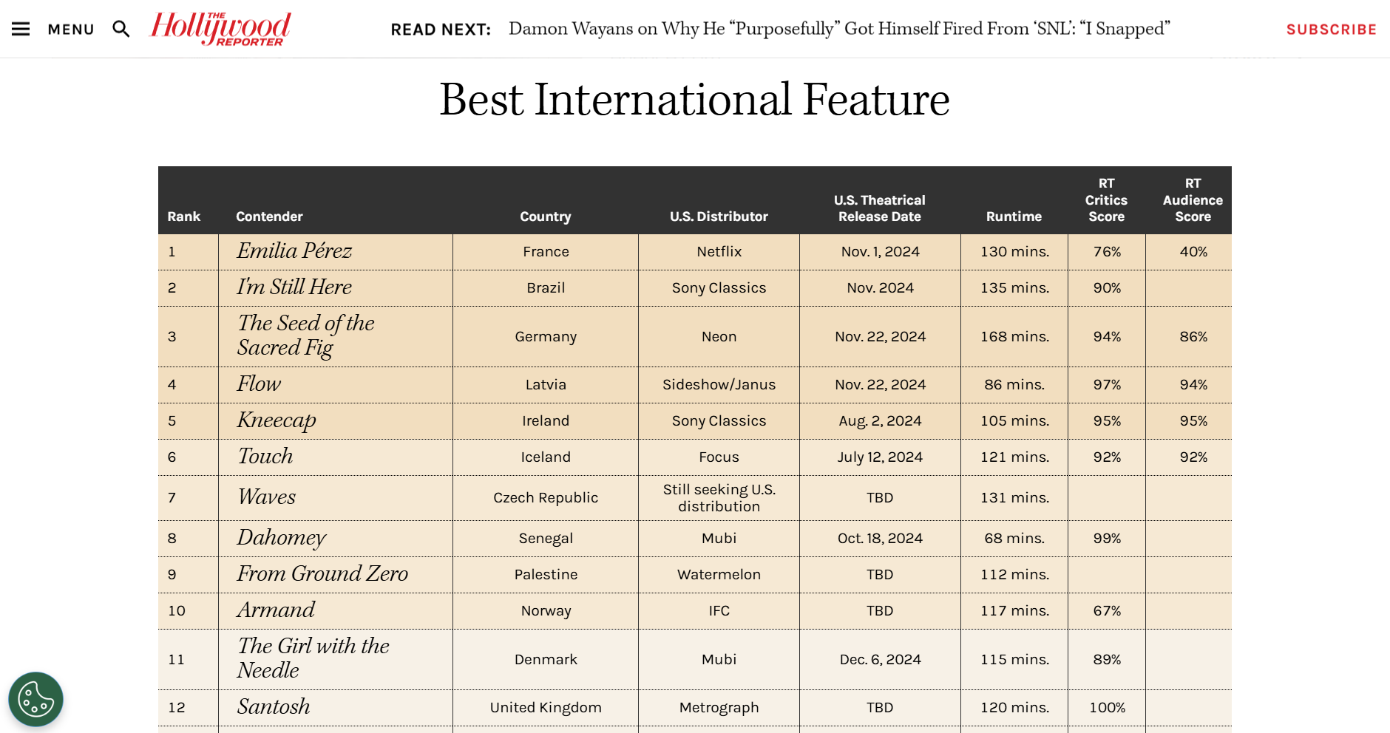This screenshot has height=733, width=1390.
Task: Click the Best International Feature heading
Action: (694, 100)
